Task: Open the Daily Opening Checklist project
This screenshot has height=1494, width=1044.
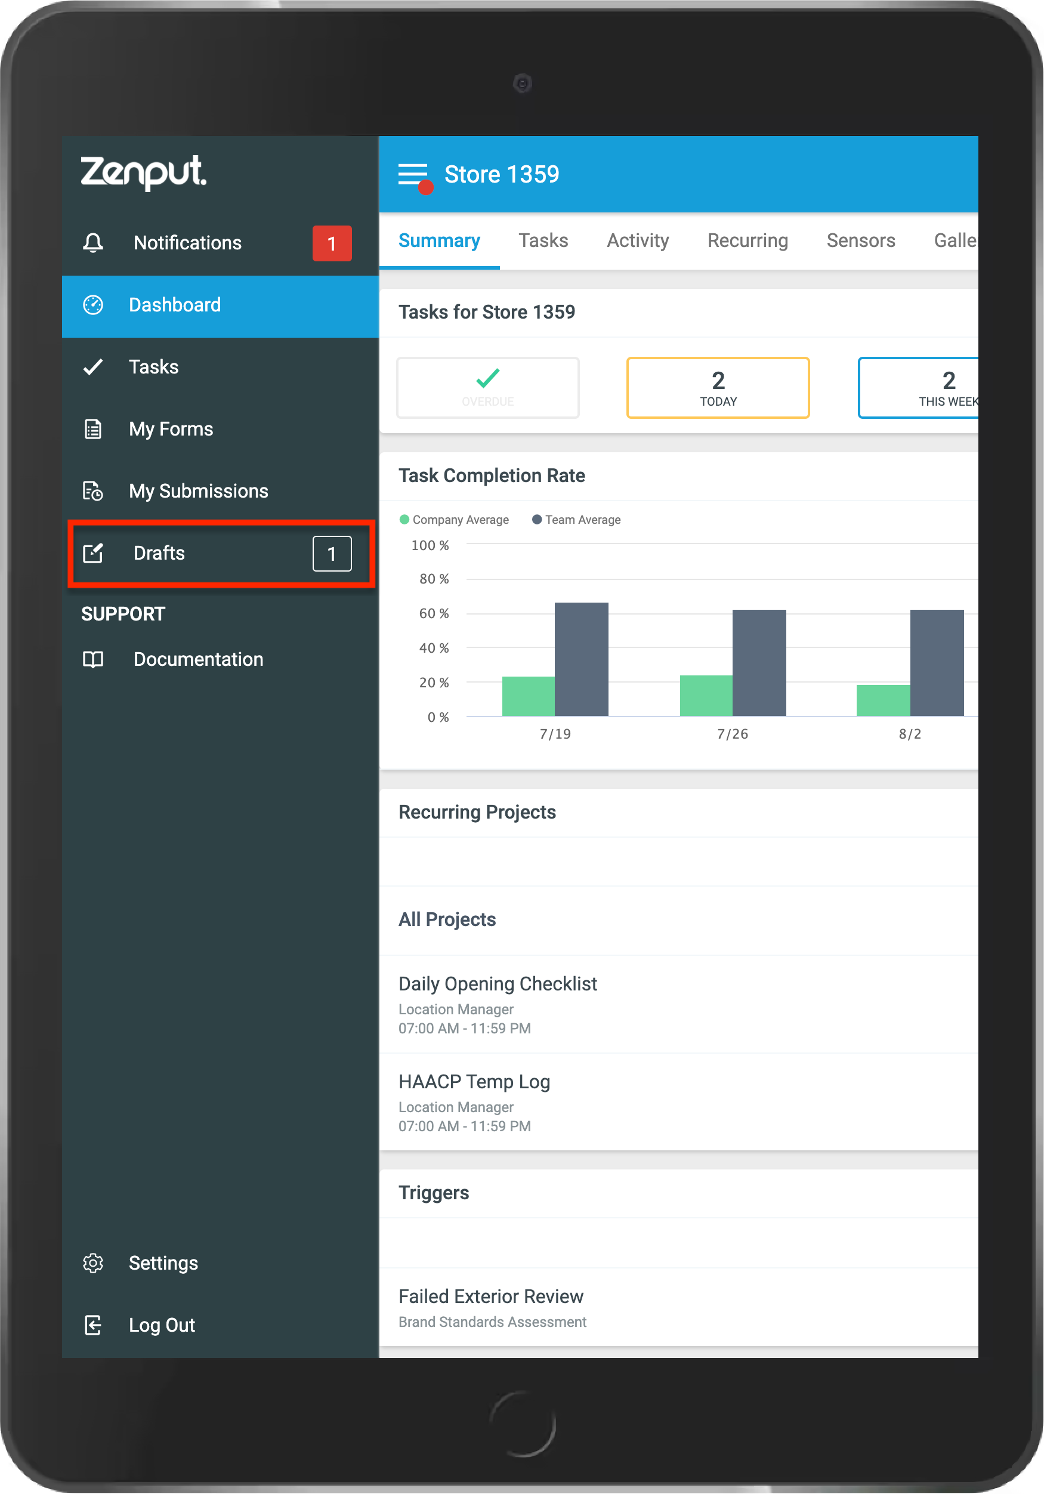Action: [678, 1004]
